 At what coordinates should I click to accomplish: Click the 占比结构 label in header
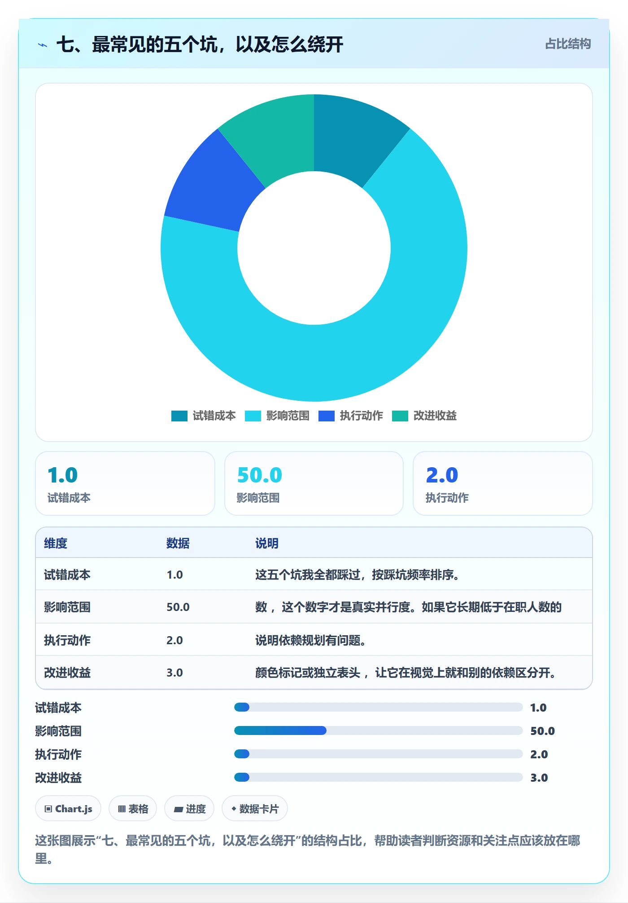click(x=568, y=44)
